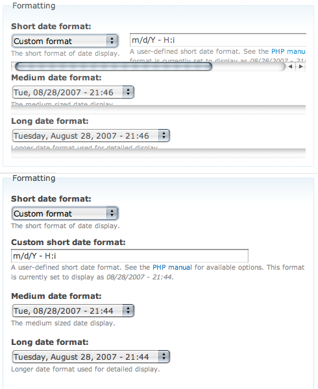This screenshot has height=389, width=318.
Task: Open Medium date format dropdown showing 21:44
Action: tap(73, 311)
